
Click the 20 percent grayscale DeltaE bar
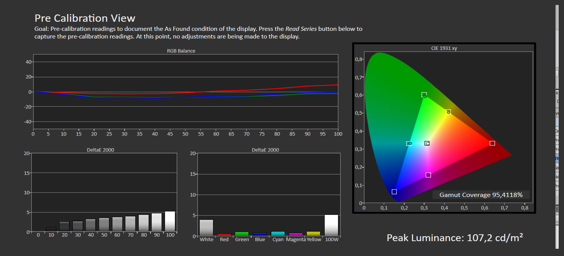pos(64,226)
